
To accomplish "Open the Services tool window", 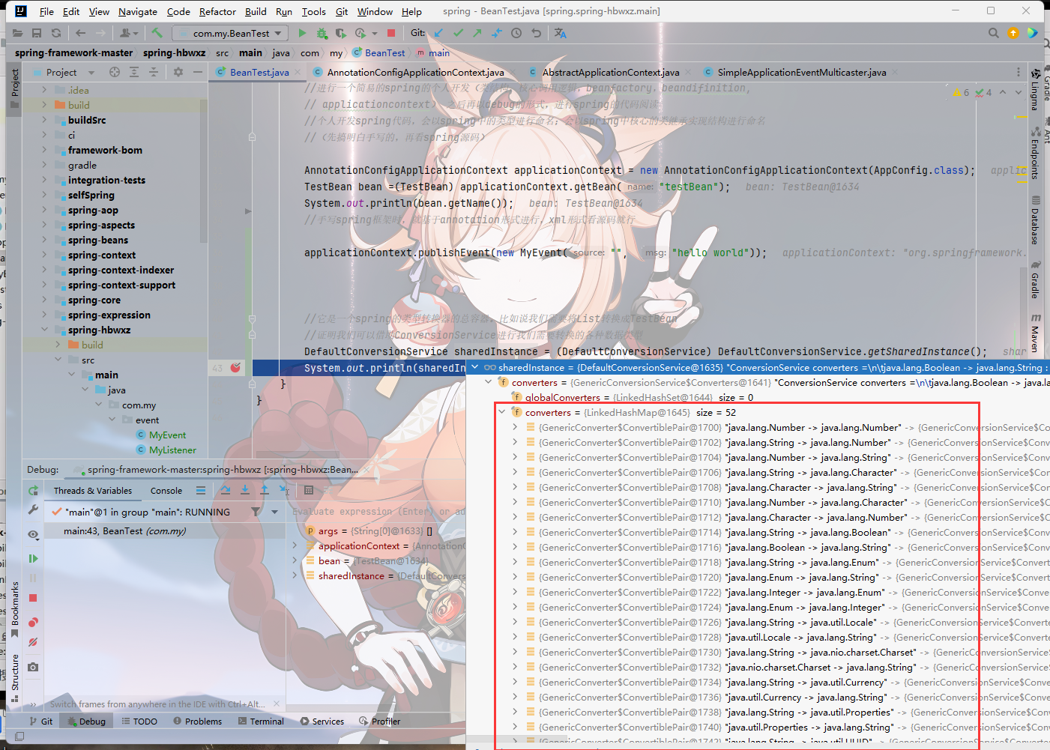I will pyautogui.click(x=322, y=721).
